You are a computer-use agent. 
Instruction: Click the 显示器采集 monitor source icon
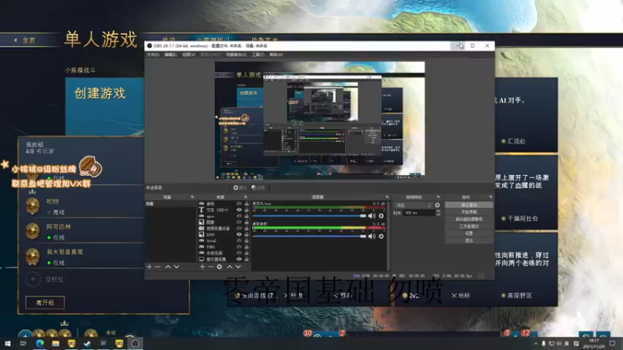point(202,259)
